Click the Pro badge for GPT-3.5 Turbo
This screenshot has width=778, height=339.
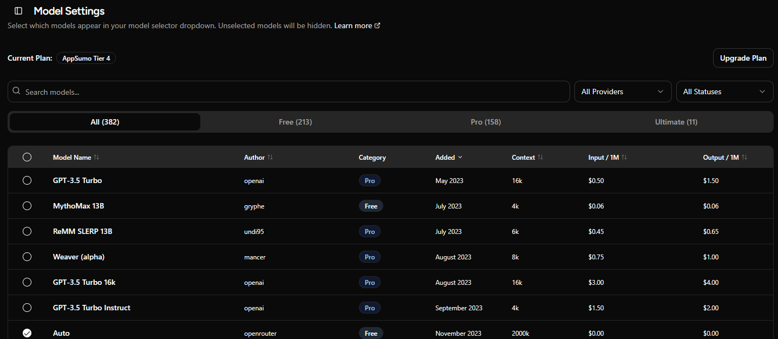pos(370,180)
